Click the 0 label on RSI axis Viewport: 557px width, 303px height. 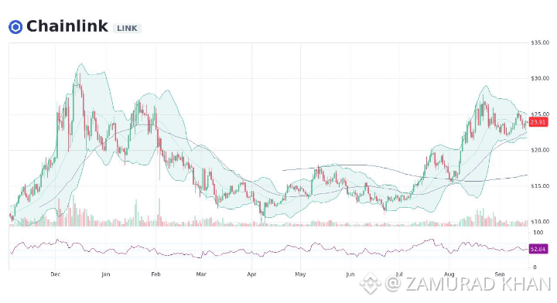tap(535, 267)
